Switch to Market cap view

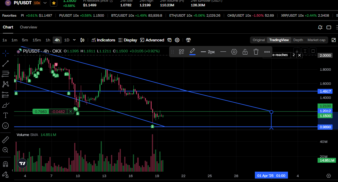tap(316, 40)
